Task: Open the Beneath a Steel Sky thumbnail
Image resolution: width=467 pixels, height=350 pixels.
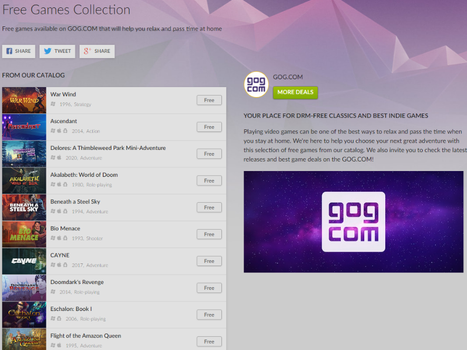Action: point(24,207)
